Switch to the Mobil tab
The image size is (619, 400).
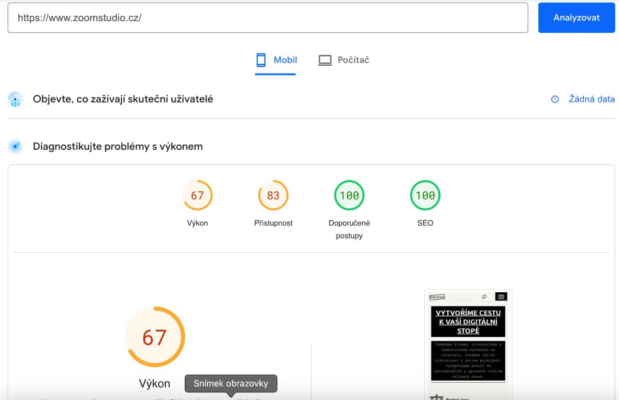point(276,60)
